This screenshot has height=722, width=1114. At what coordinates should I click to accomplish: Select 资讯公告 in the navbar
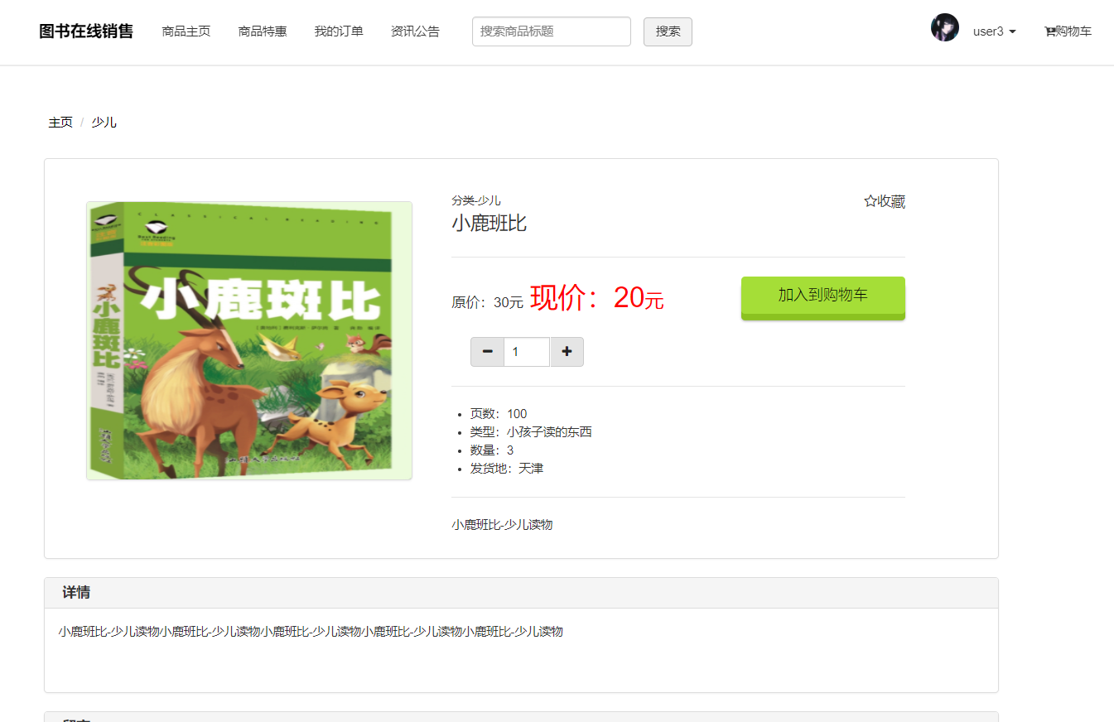tap(415, 31)
